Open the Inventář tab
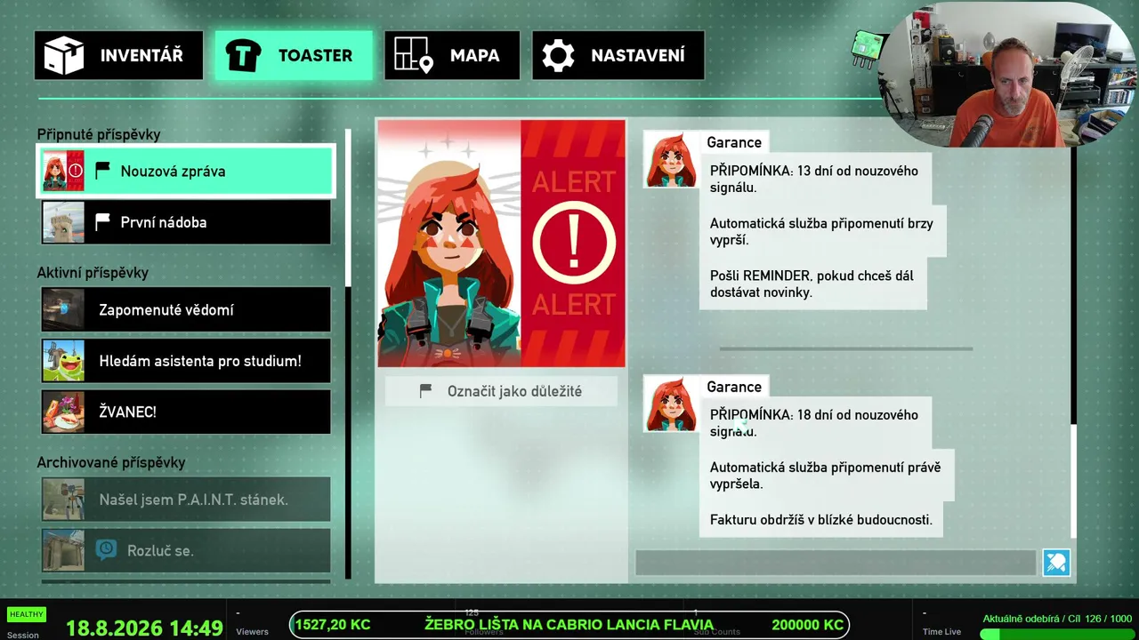Screen dimensions: 1139x640 tap(119, 55)
